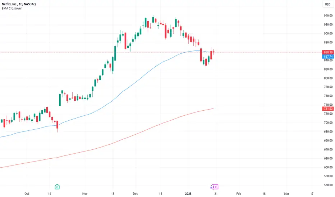Click the blue 857.74 EMA value label
335x197 pixels.
[x=328, y=57]
